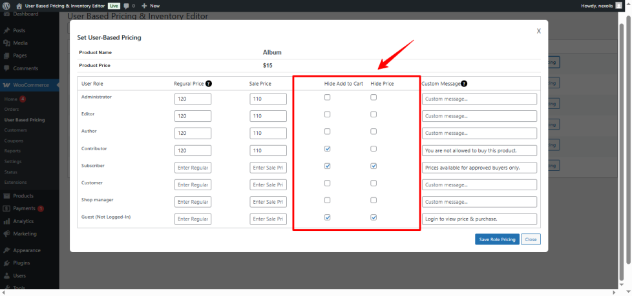Click the horizontal page scrollbar
Image resolution: width=632 pixels, height=296 pixels.
[308, 292]
